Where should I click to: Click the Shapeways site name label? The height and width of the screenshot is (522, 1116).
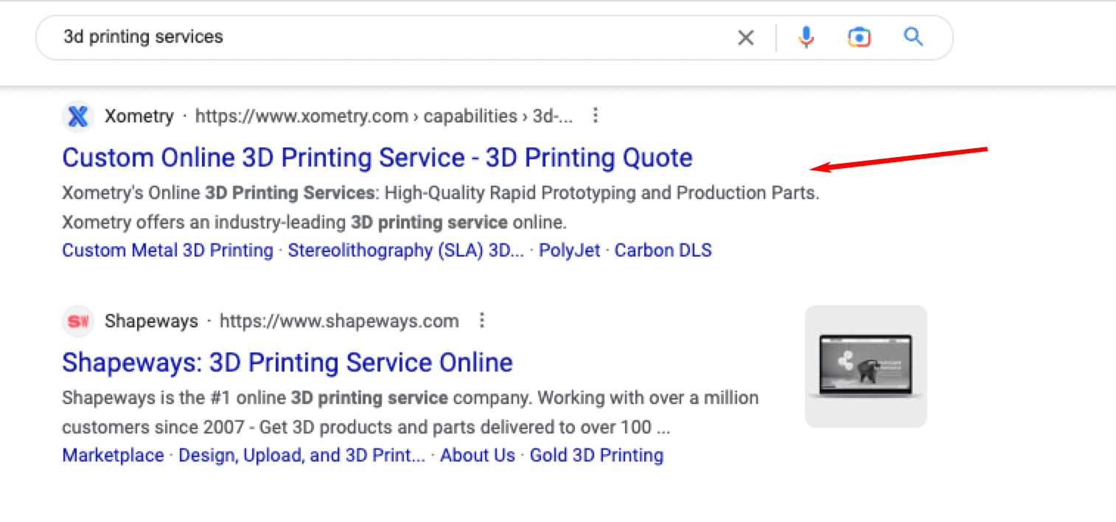pos(152,321)
